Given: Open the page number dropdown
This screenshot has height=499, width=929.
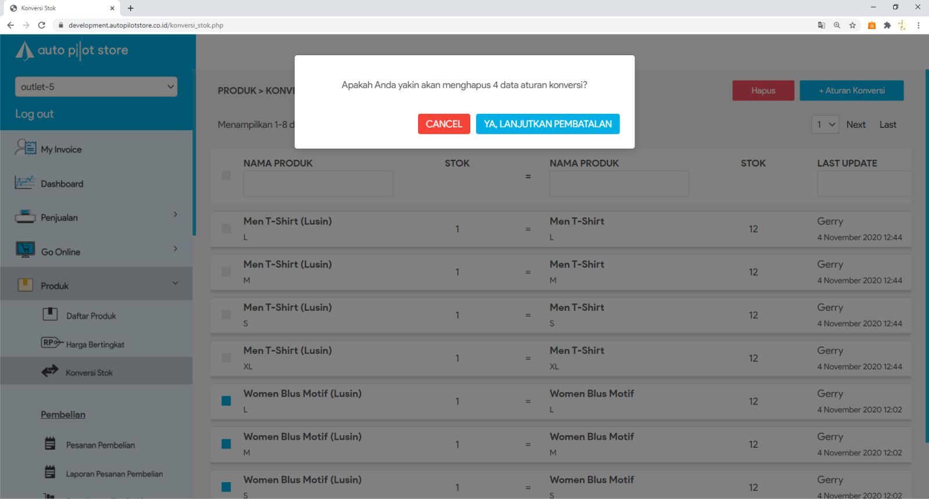Looking at the screenshot, I should coord(824,124).
